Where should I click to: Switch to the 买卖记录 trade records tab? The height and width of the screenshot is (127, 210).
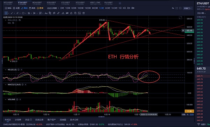pyautogui.click(x=39, y=120)
